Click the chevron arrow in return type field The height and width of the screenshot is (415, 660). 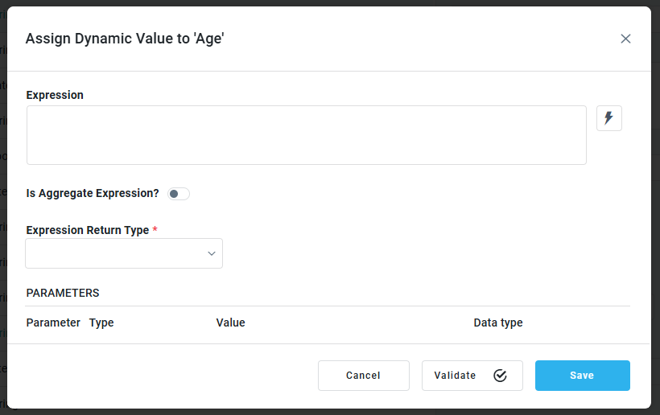[212, 253]
